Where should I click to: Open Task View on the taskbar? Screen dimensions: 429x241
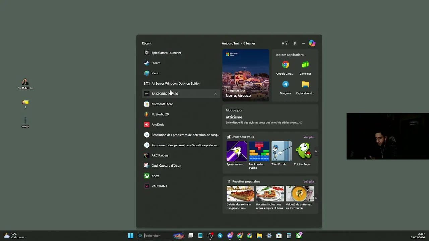[x=191, y=236]
